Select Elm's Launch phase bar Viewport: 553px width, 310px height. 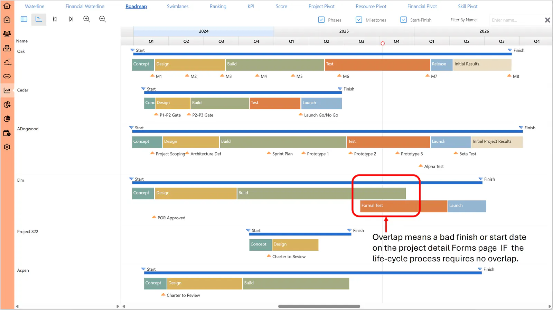click(467, 206)
